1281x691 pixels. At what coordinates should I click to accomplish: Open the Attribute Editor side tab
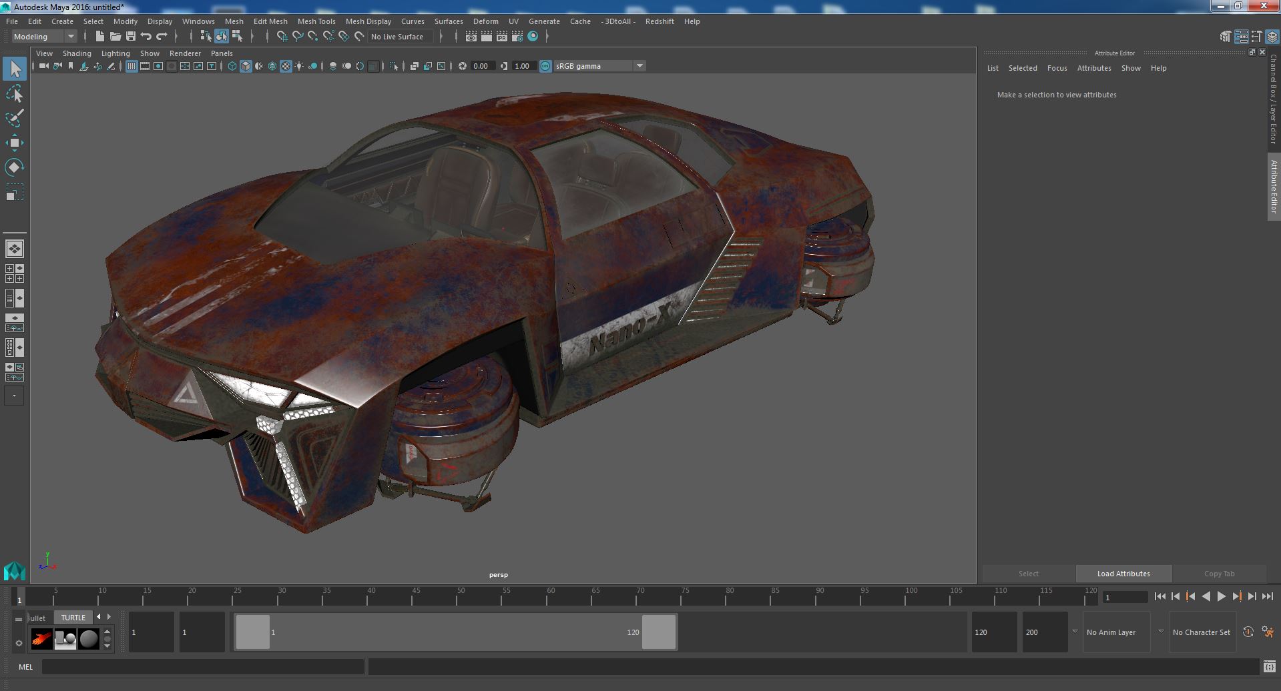click(x=1274, y=187)
